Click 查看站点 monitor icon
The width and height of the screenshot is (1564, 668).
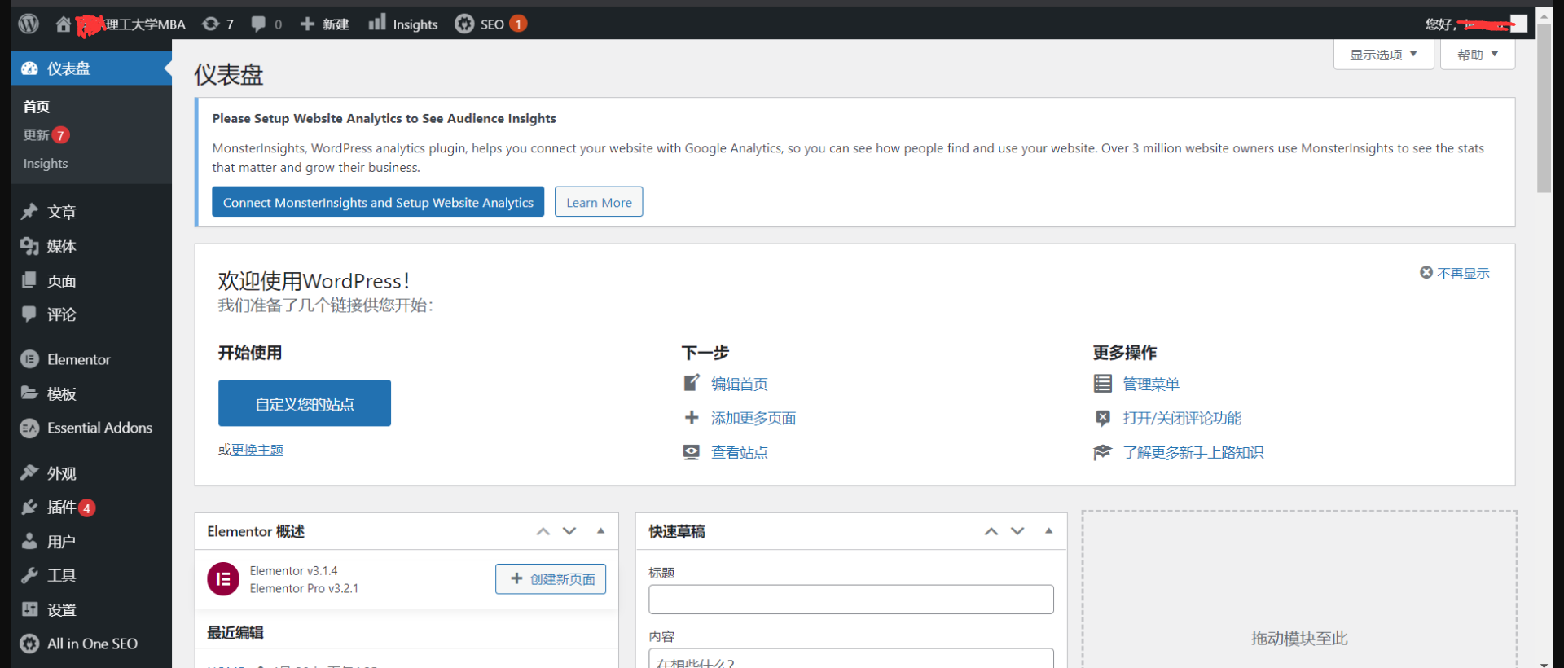(692, 452)
